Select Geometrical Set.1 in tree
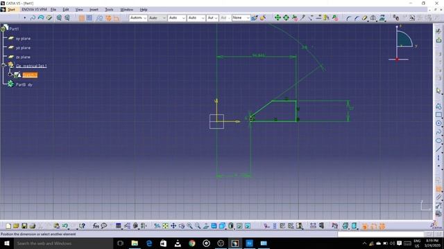The height and width of the screenshot is (249, 444). (31, 66)
